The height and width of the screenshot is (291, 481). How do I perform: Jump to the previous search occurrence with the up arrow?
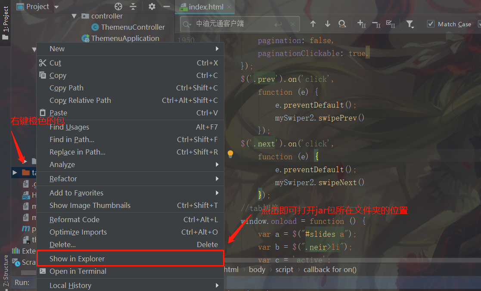313,24
